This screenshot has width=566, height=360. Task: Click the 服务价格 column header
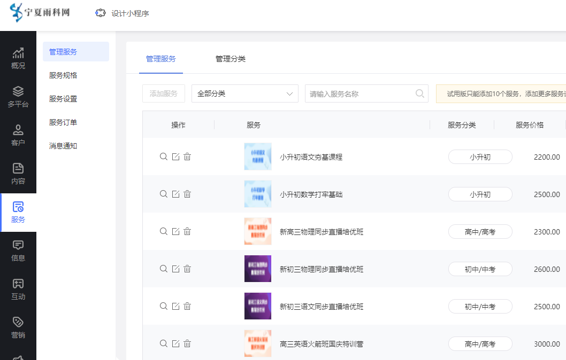(530, 125)
